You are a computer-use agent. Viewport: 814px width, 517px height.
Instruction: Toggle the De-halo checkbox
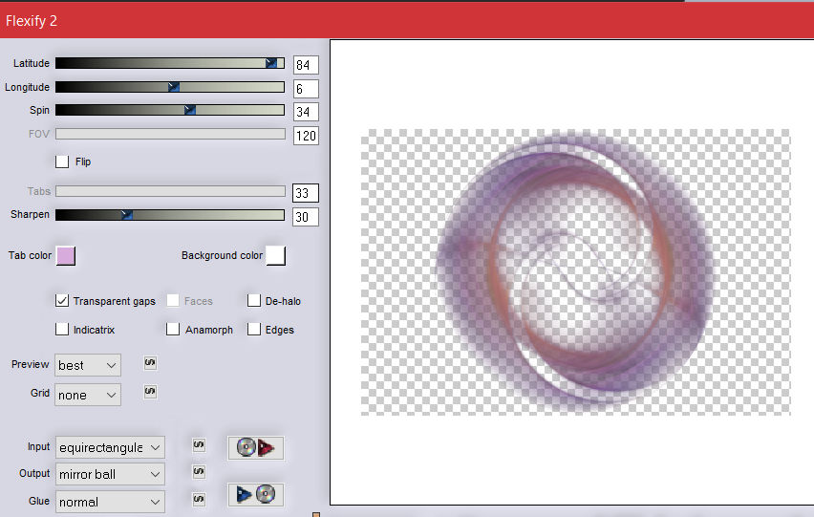[254, 300]
